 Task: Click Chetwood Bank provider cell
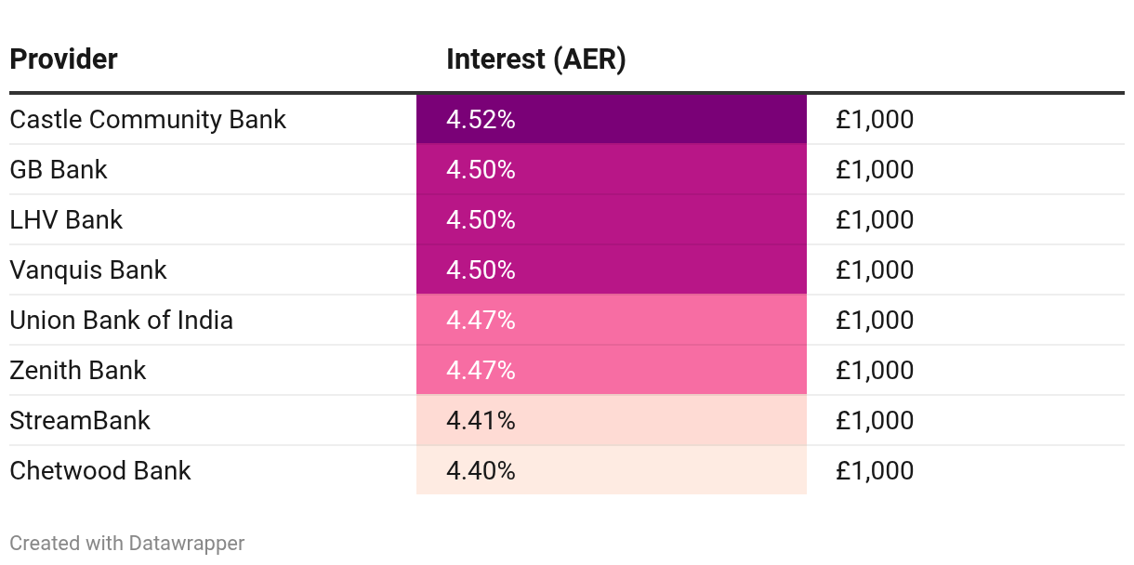coord(100,471)
